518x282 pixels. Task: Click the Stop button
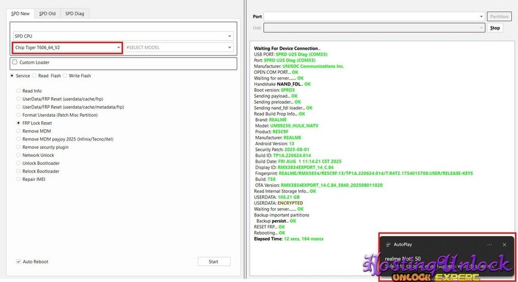pyautogui.click(x=494, y=28)
